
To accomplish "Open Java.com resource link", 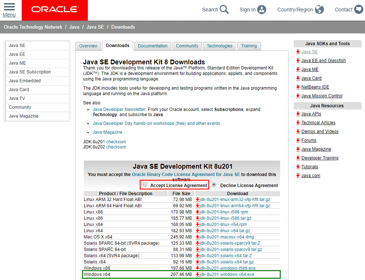I will [311, 176].
